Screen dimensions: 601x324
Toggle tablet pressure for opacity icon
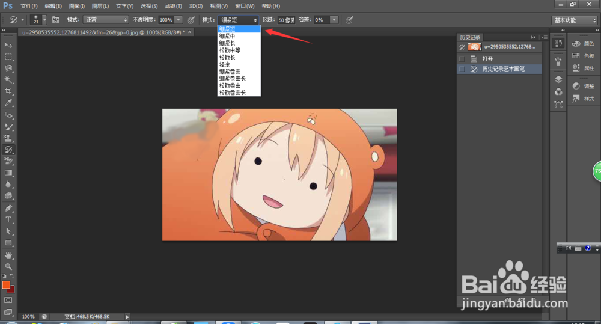(x=191, y=20)
